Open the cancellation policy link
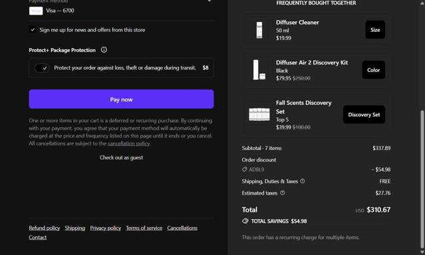 [129, 143]
